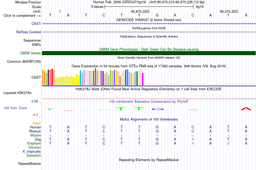Viewport: 256px width, 170px height.
Task: Select the Rhesus species label
Action: click(35, 131)
